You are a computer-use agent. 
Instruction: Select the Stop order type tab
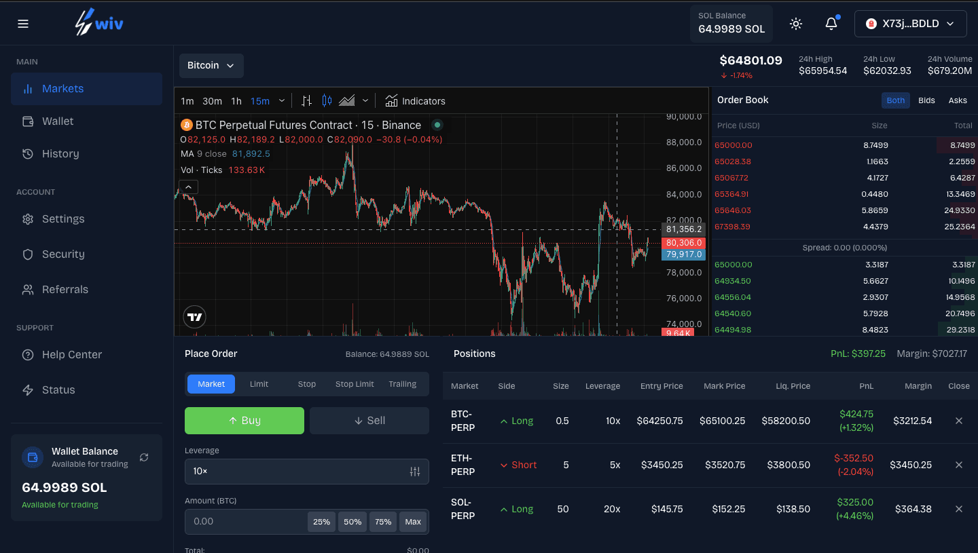[x=307, y=384]
